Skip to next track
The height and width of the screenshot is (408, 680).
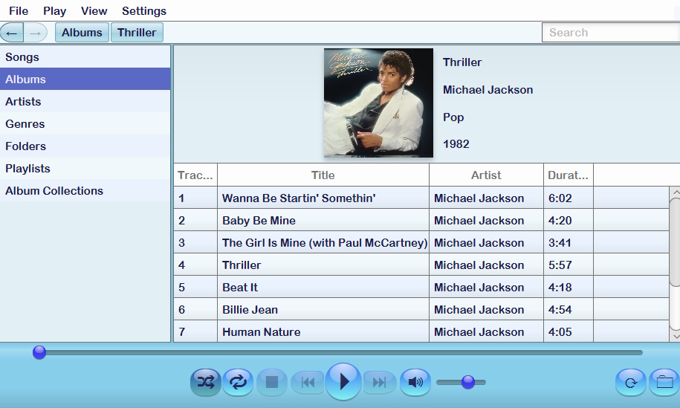[x=379, y=382]
